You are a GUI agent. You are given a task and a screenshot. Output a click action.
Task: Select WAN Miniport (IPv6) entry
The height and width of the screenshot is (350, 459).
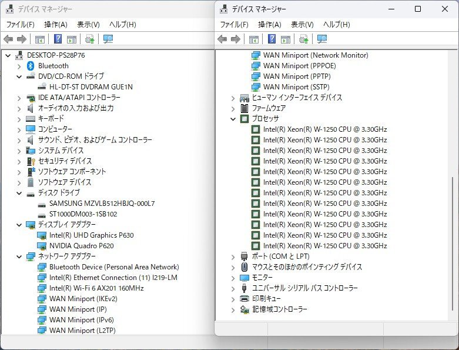click(81, 320)
